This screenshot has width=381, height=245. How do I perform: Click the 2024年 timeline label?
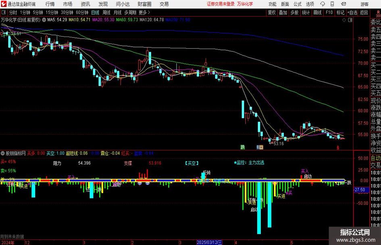coord(8,242)
